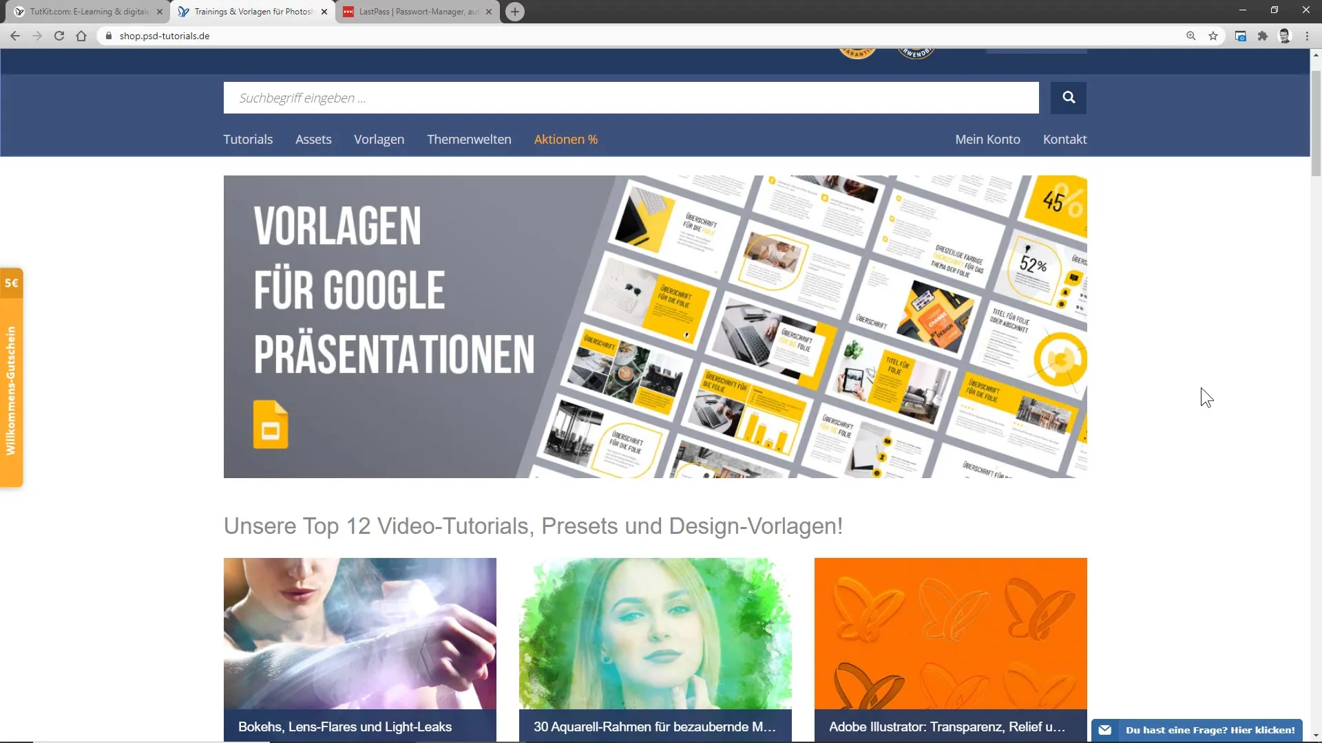Close the TutKit.com tab

160,12
